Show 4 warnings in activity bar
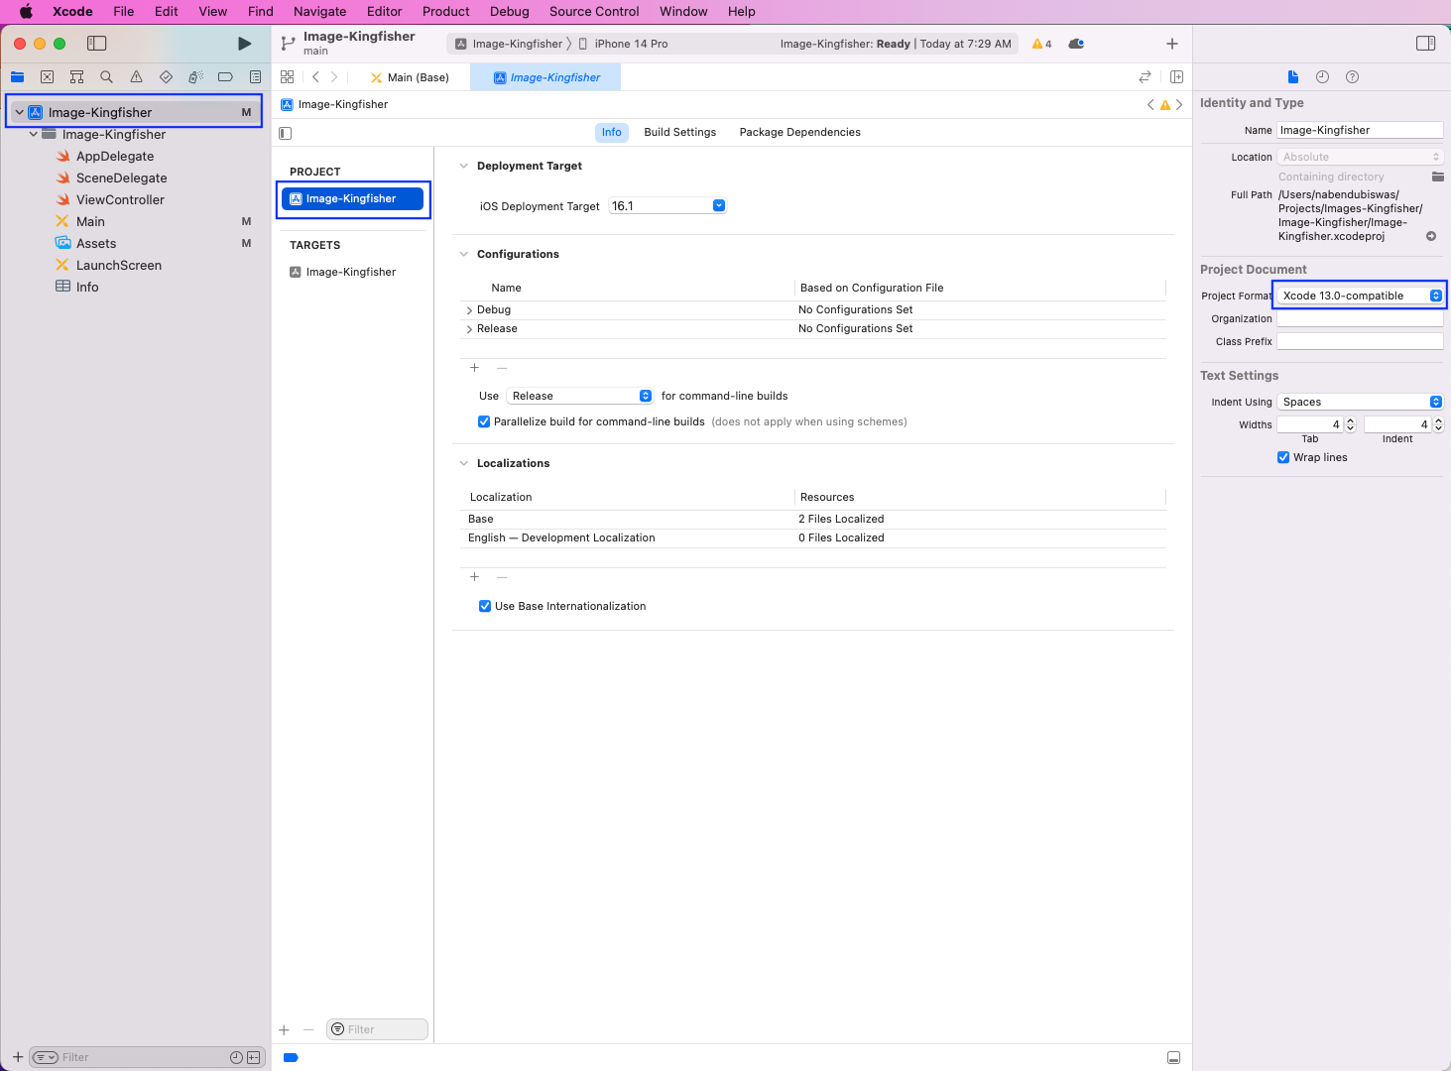Screen dimensions: 1451x1071 pos(1041,44)
